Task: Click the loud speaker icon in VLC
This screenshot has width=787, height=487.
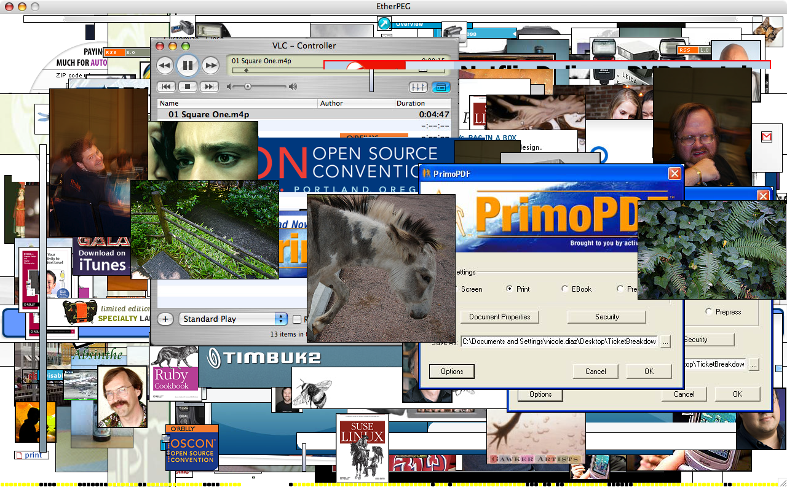Action: click(x=293, y=87)
